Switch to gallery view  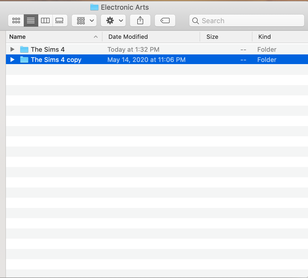pos(60,20)
